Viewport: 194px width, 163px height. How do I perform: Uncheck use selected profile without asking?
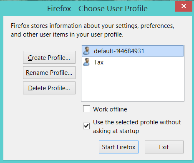coord(86,126)
